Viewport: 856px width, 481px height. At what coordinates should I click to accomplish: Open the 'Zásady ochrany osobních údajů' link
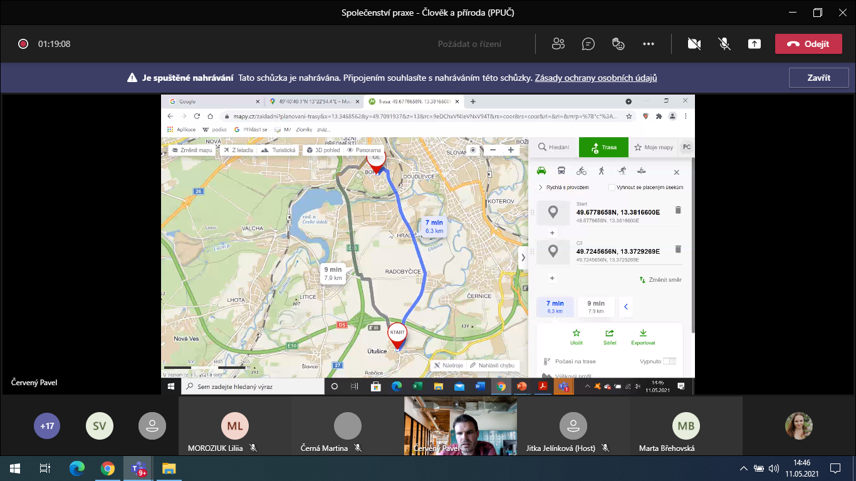click(595, 78)
